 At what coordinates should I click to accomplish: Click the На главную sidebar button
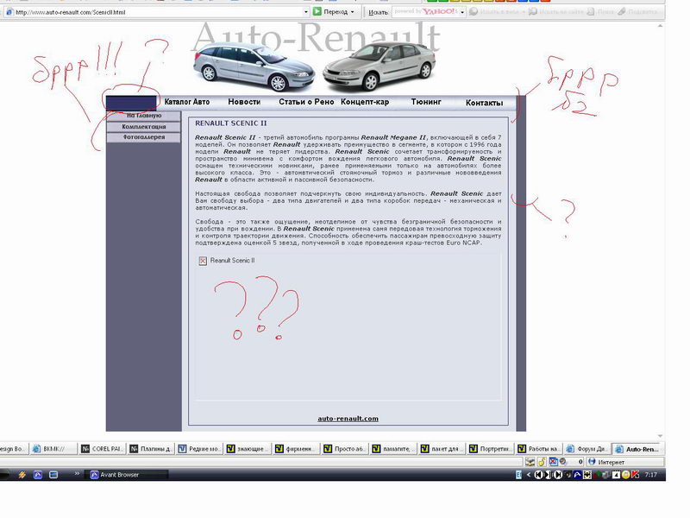pos(143,116)
